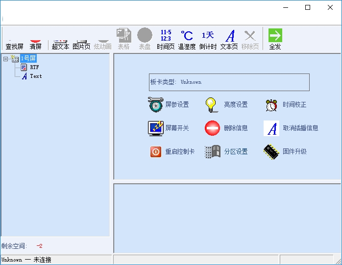342x265 pixels.
Task: Select 1号屏 in the tree
Action: pyautogui.click(x=28, y=58)
